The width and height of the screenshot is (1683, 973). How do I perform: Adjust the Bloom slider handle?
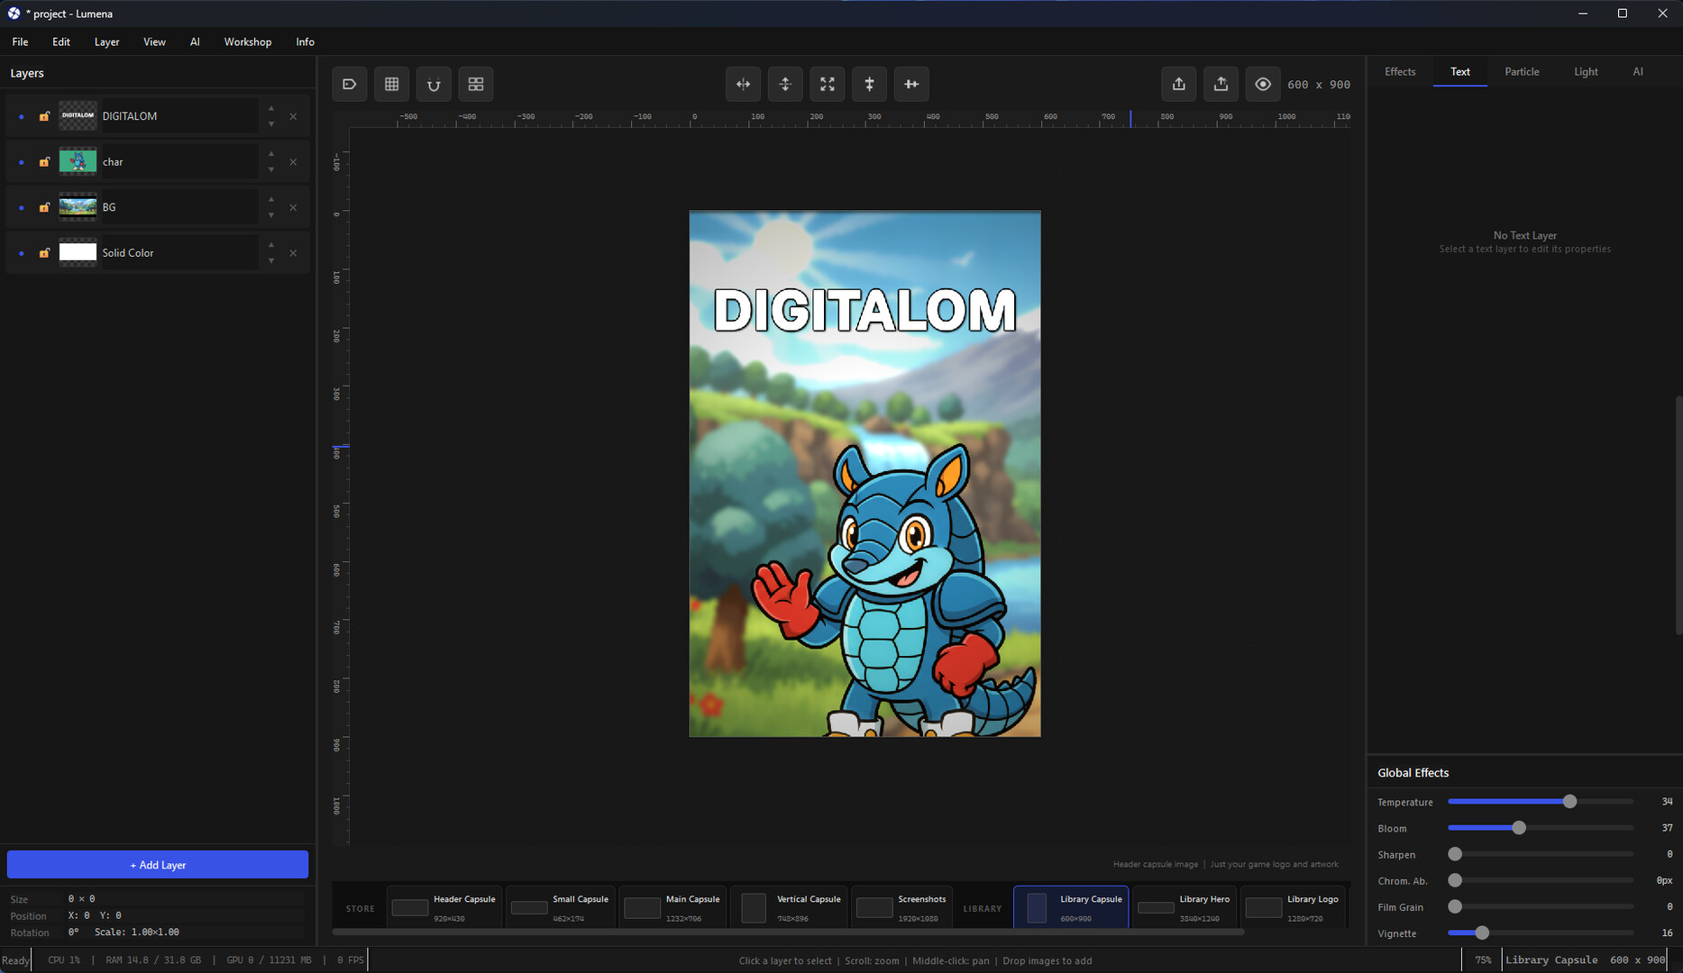point(1519,828)
